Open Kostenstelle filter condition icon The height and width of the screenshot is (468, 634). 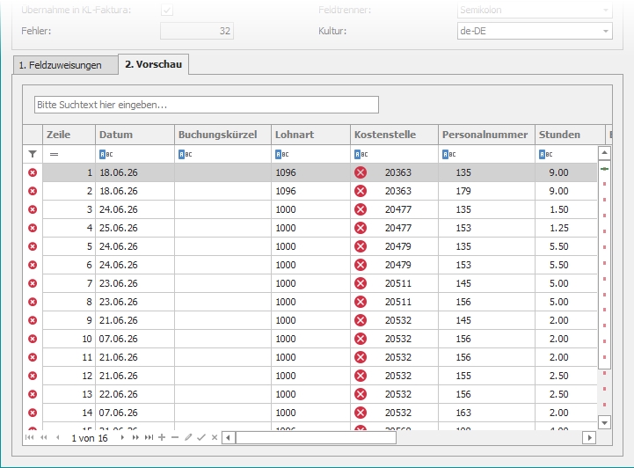(x=361, y=154)
